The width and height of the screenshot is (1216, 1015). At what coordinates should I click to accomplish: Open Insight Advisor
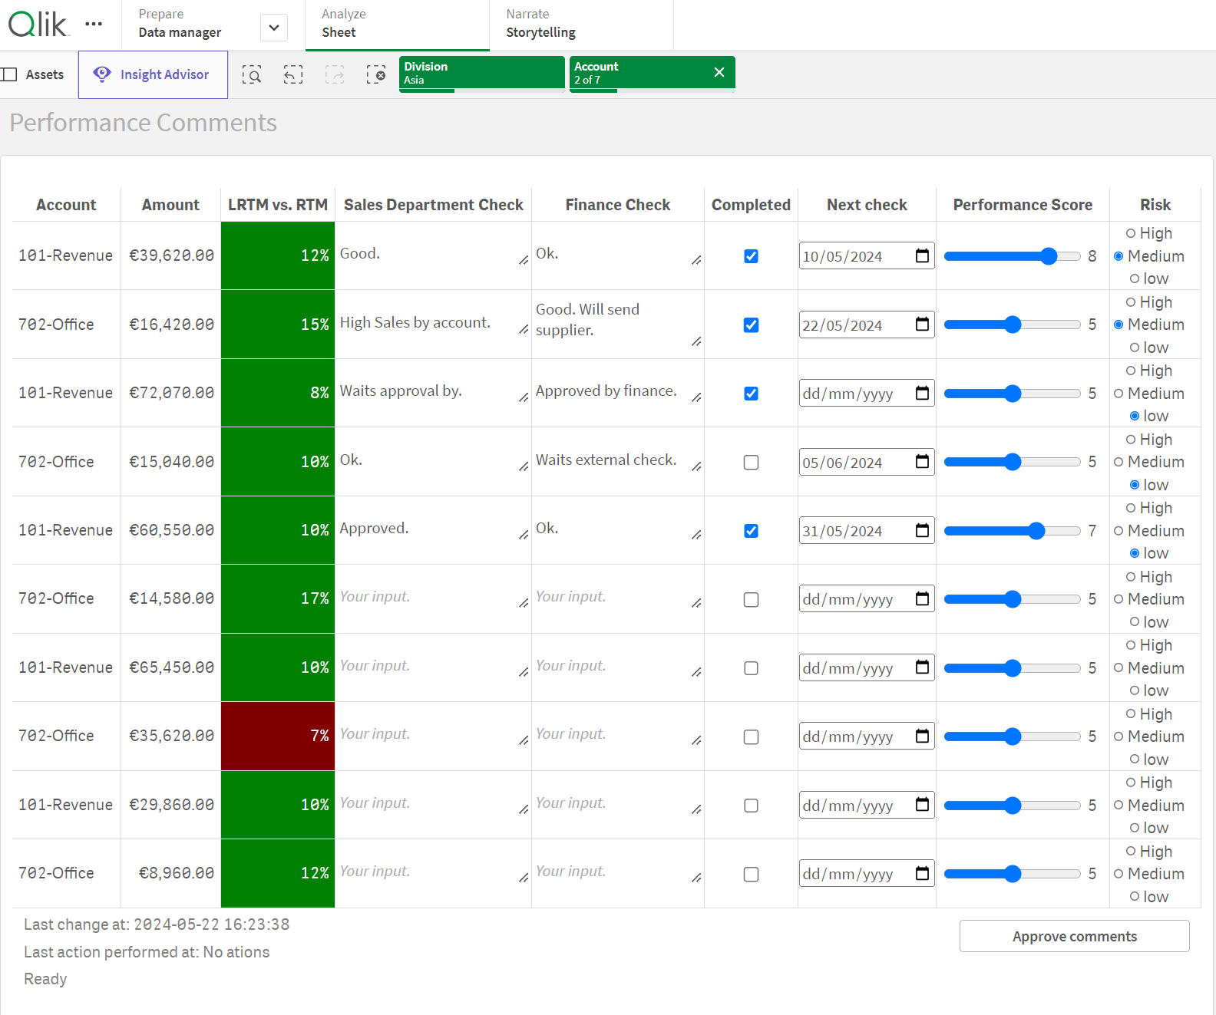pyautogui.click(x=153, y=74)
